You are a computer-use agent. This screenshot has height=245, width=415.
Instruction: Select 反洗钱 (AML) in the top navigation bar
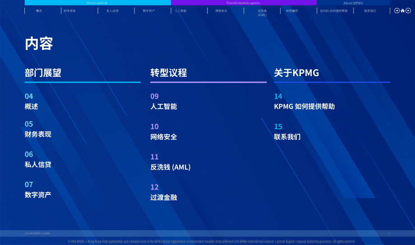(262, 13)
